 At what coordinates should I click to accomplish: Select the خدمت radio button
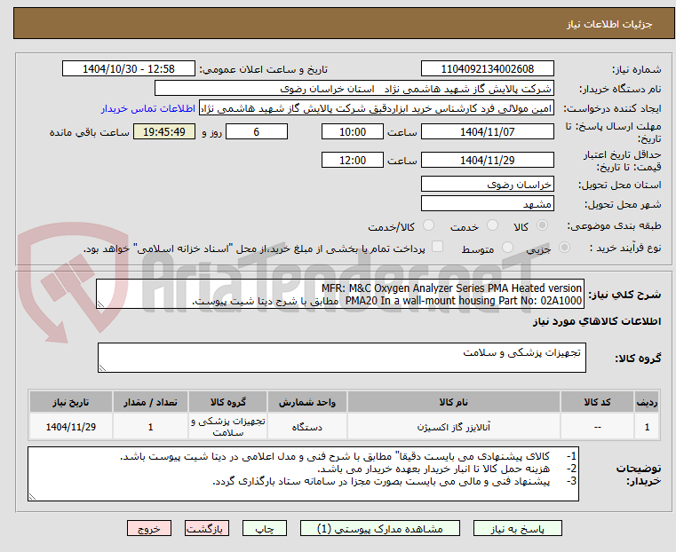[x=492, y=225]
